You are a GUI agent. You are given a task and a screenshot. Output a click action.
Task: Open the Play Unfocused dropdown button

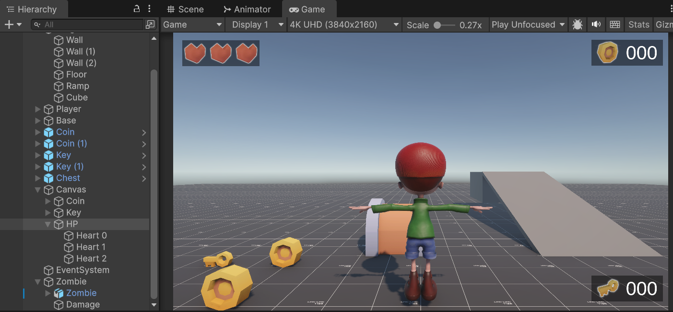coord(528,24)
